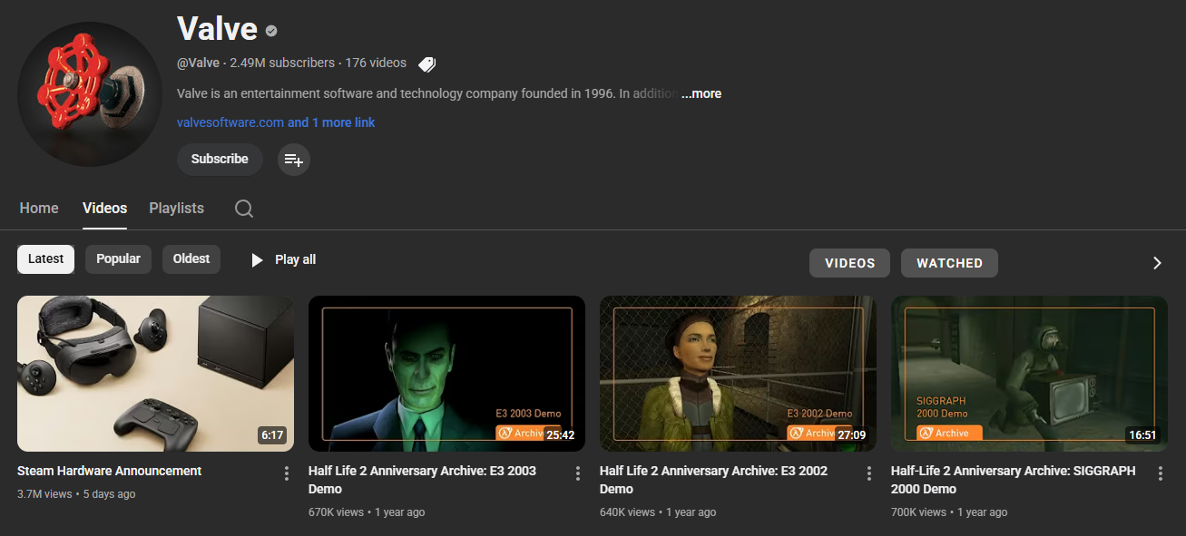The image size is (1186, 536).
Task: Click the tag icon next to 176 videos
Action: pyautogui.click(x=426, y=63)
